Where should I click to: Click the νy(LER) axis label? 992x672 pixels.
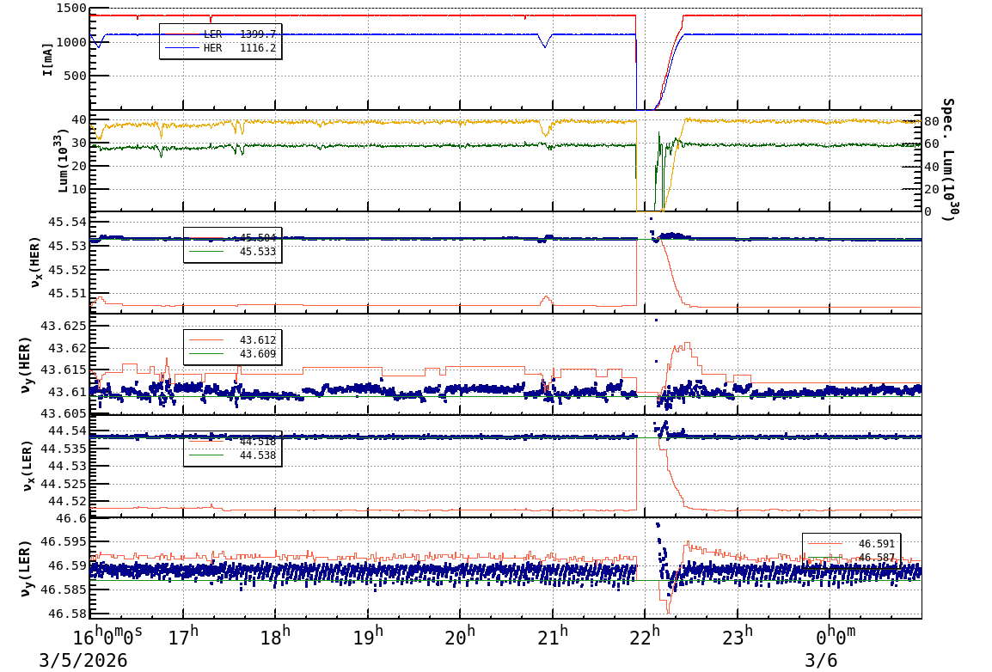(x=25, y=568)
